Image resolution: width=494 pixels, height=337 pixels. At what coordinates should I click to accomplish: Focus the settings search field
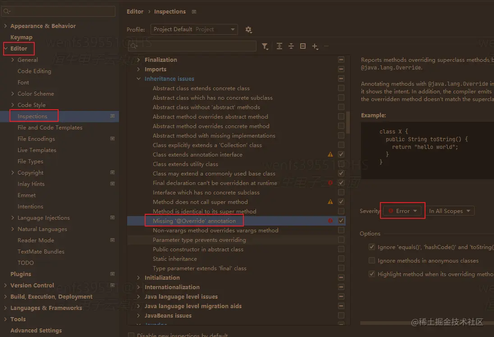58,11
